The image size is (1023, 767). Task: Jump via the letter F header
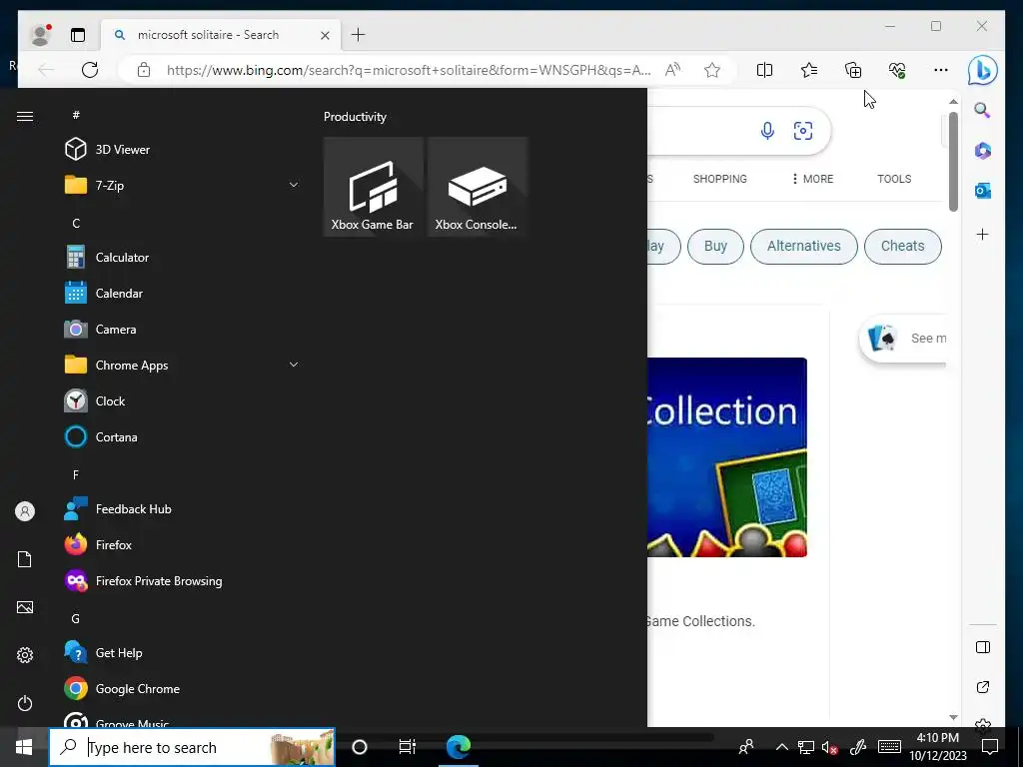pos(76,474)
